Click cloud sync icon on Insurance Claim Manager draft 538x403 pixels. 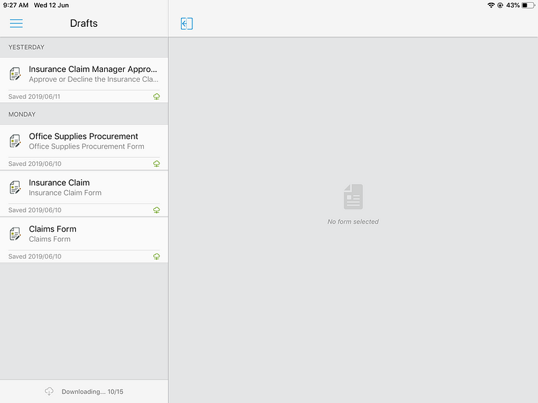157,97
